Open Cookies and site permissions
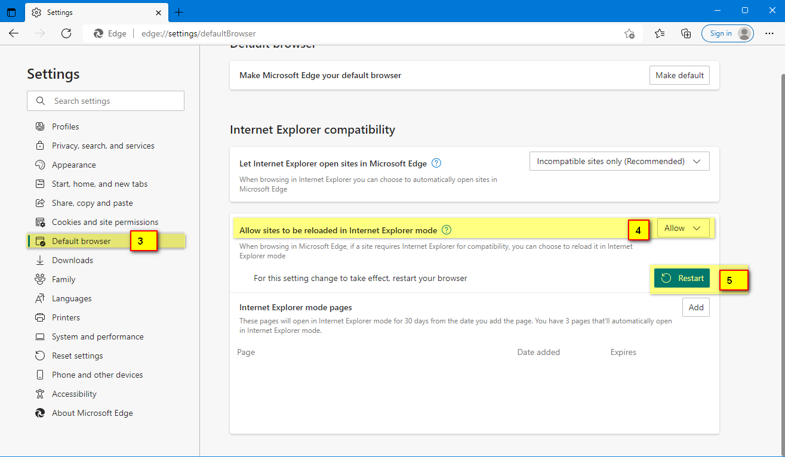 click(106, 222)
